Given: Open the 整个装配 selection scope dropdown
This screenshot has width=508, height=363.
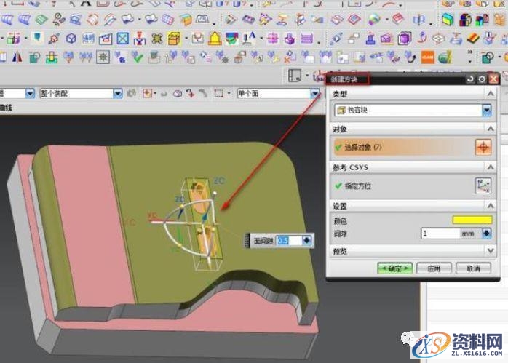Looking at the screenshot, I should 117,93.
